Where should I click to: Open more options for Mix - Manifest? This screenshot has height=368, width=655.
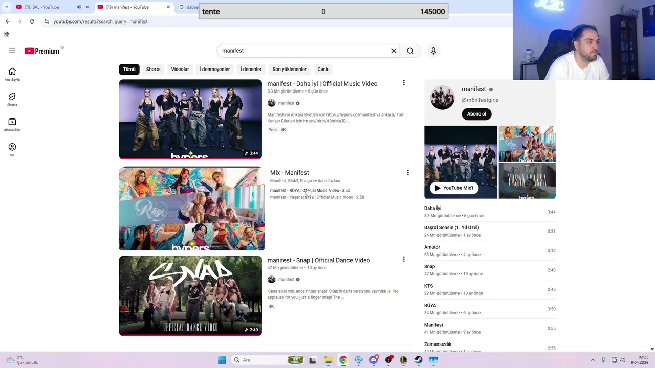coord(408,173)
